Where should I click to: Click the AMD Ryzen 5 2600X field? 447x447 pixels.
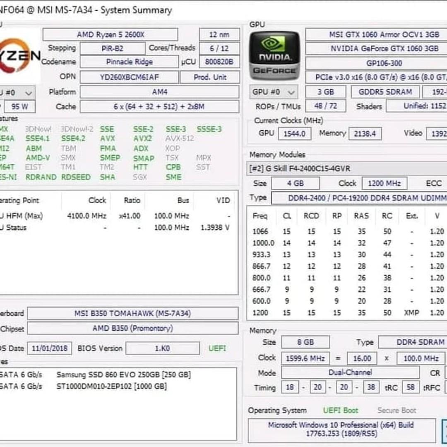coord(111,35)
